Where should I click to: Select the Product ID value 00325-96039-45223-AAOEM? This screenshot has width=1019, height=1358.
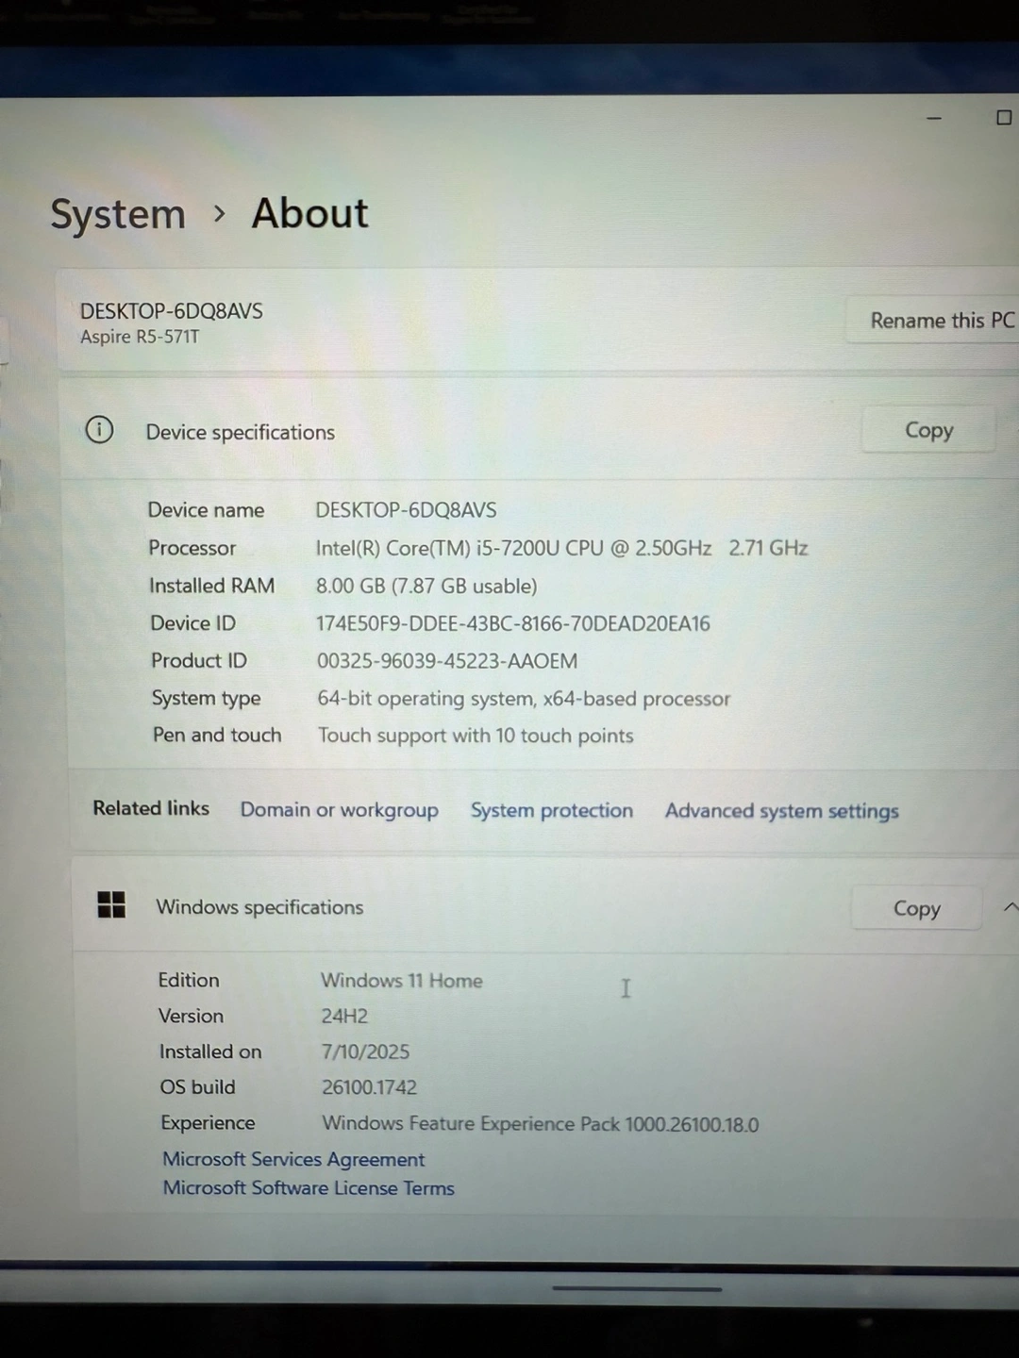447,661
